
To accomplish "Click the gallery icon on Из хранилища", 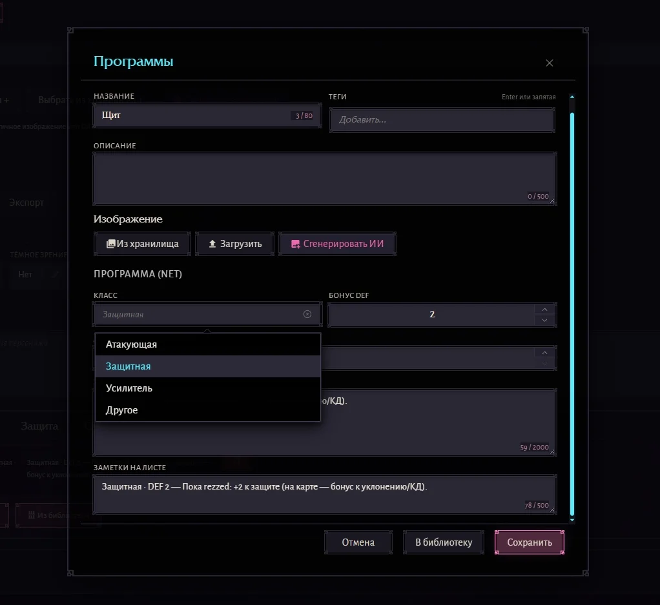I will pyautogui.click(x=110, y=244).
